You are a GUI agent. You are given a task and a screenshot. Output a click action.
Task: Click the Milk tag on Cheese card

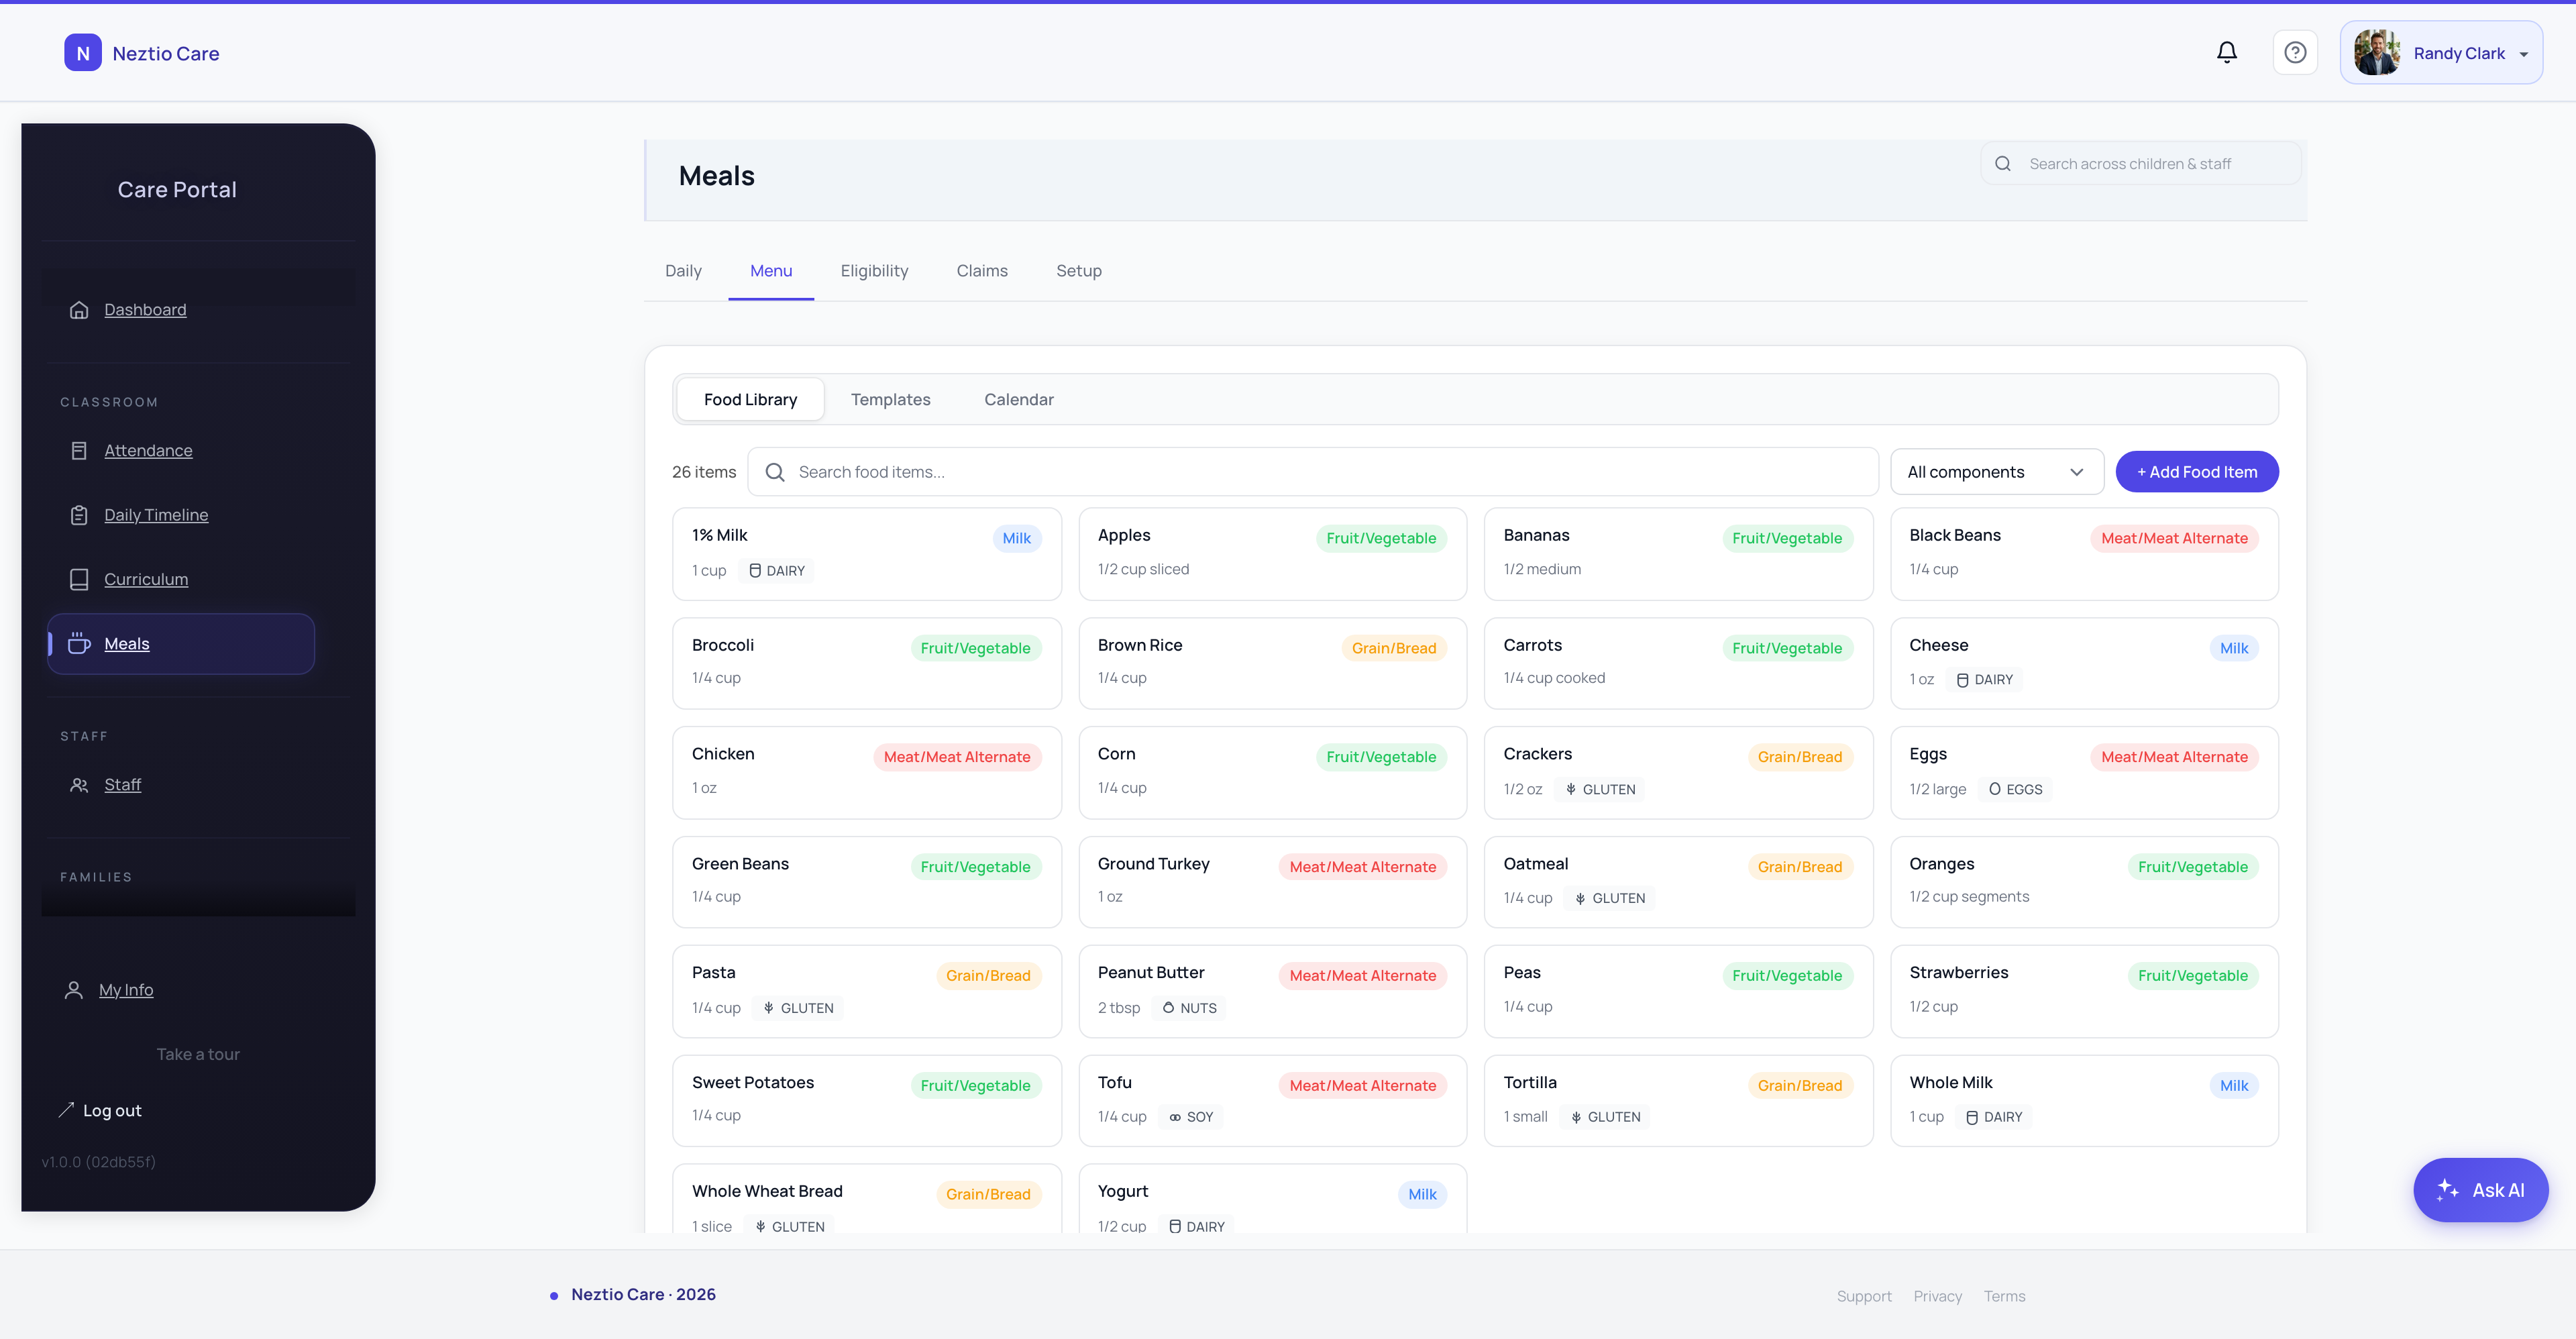click(2233, 648)
